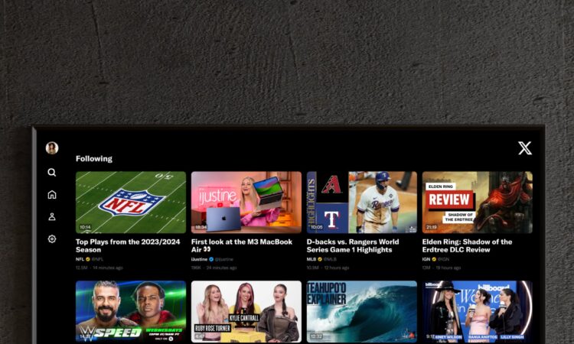Play the D-backs vs. Rangers highlights thumbnail
The width and height of the screenshot is (574, 344).
362,202
